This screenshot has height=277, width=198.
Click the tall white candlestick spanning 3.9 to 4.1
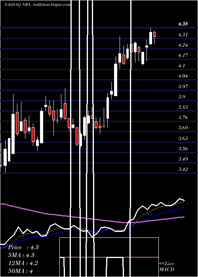116,80
